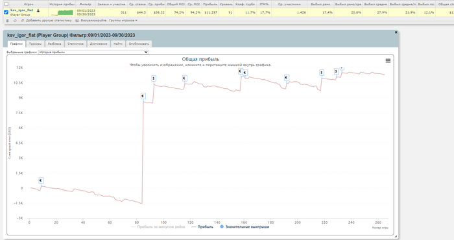Toggle 'Прибыль за минусом рейка' legend item
The image size is (454, 240).
click(158, 227)
